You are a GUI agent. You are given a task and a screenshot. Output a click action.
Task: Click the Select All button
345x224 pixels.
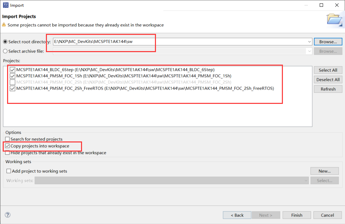[328, 70]
